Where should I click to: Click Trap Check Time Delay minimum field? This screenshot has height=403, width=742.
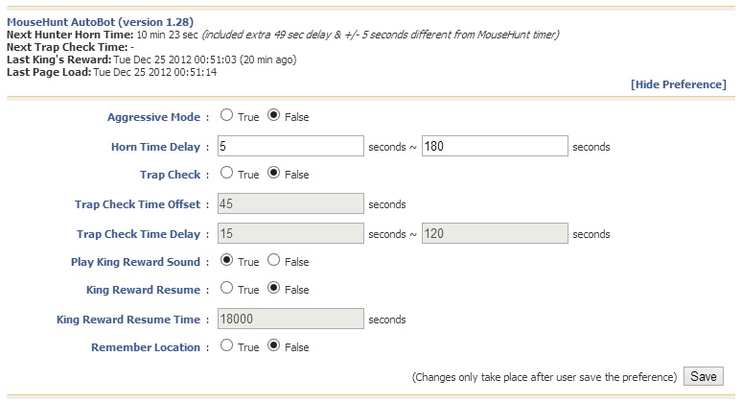tap(290, 233)
